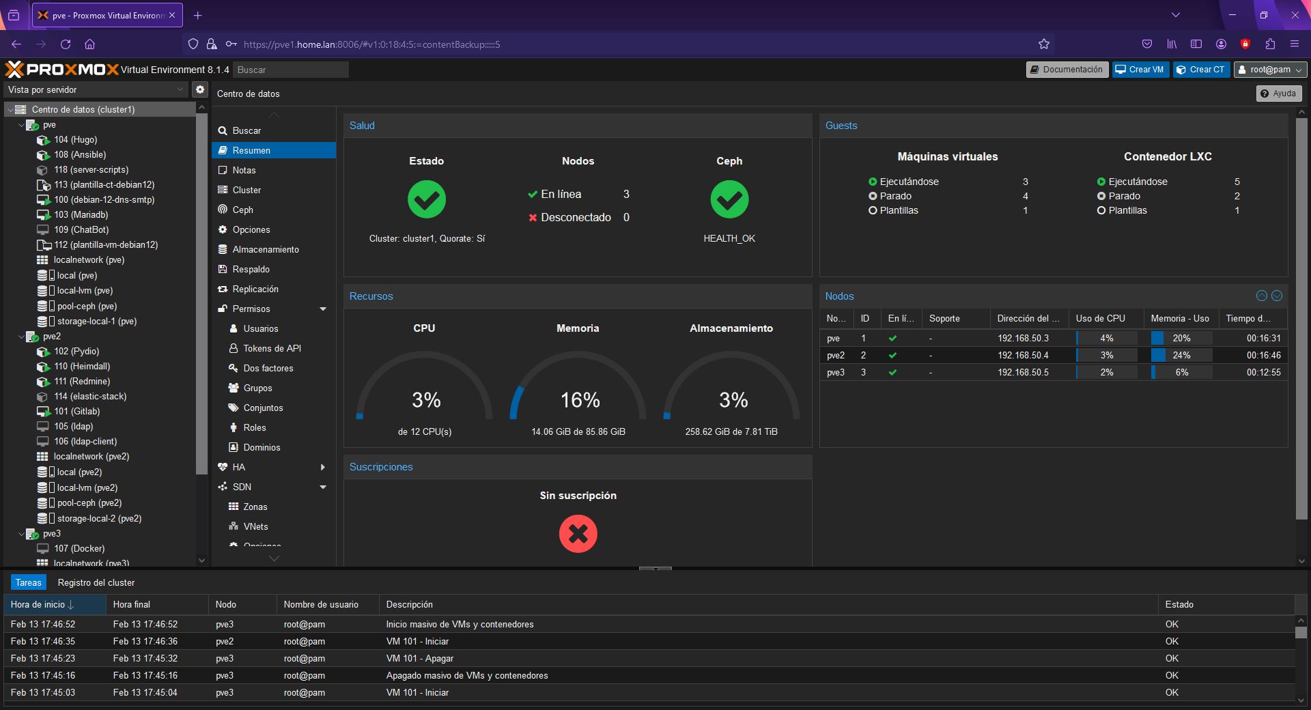
Task: Open Opciones under datacenter
Action: click(274, 229)
